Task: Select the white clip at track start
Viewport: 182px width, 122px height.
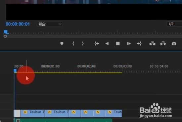Action: click(17, 113)
